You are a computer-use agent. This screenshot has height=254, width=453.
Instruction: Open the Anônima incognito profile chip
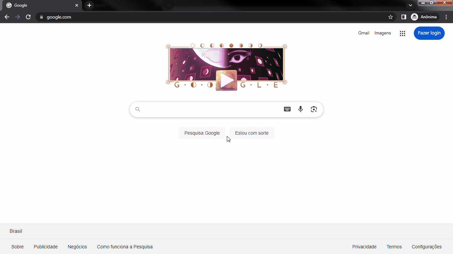tap(425, 17)
